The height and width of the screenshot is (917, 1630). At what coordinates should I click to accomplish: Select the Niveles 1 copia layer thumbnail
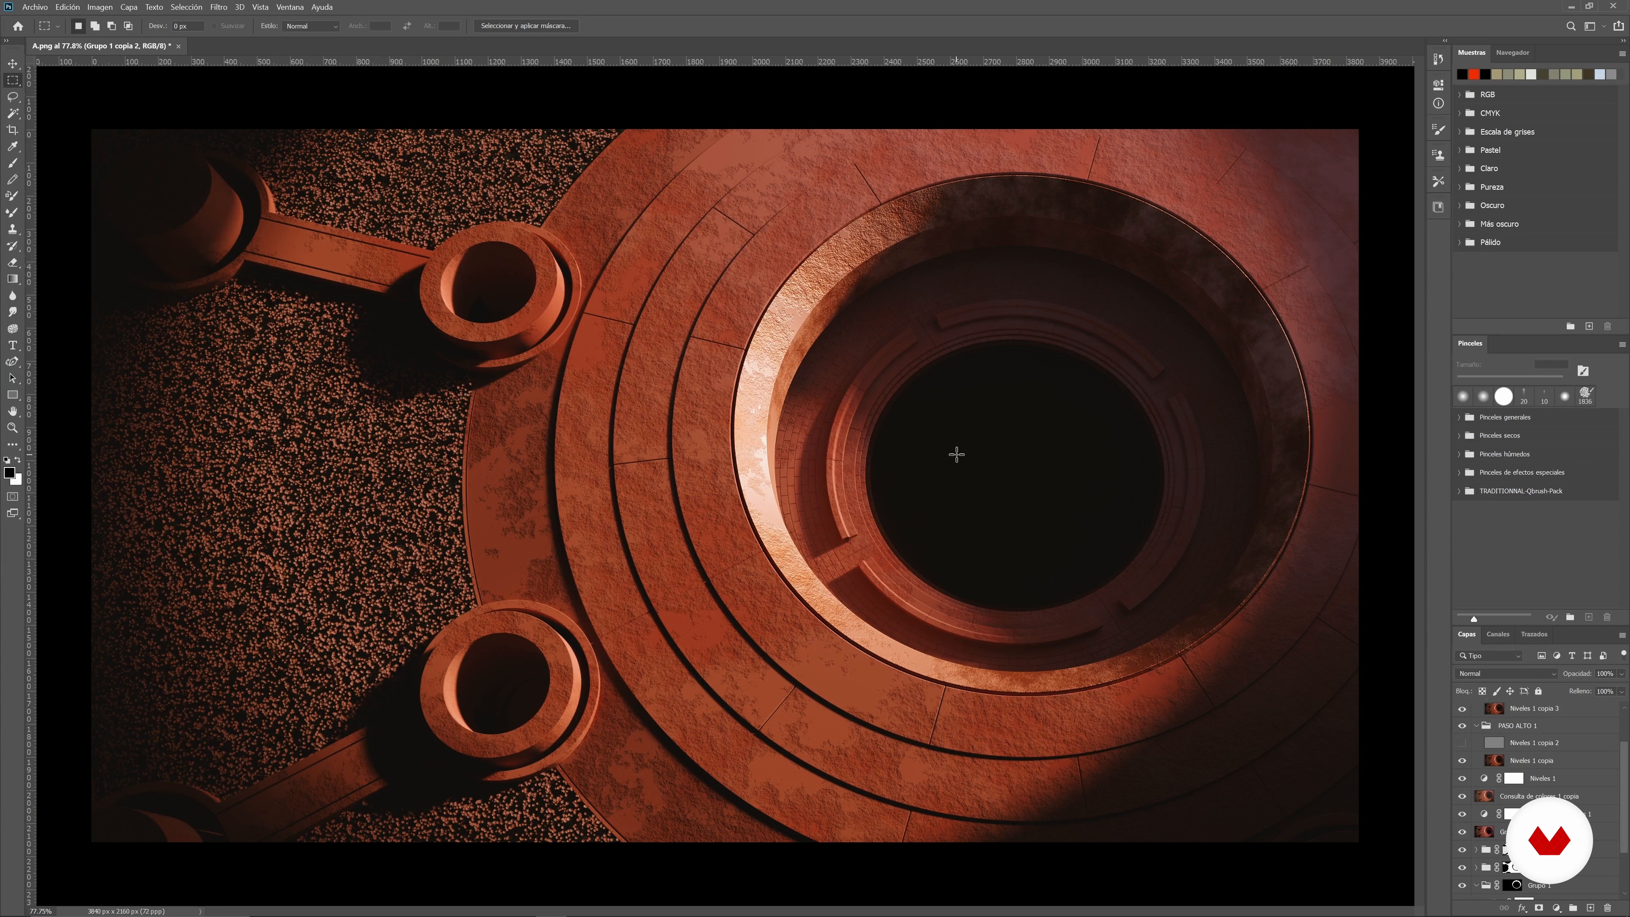click(1494, 761)
